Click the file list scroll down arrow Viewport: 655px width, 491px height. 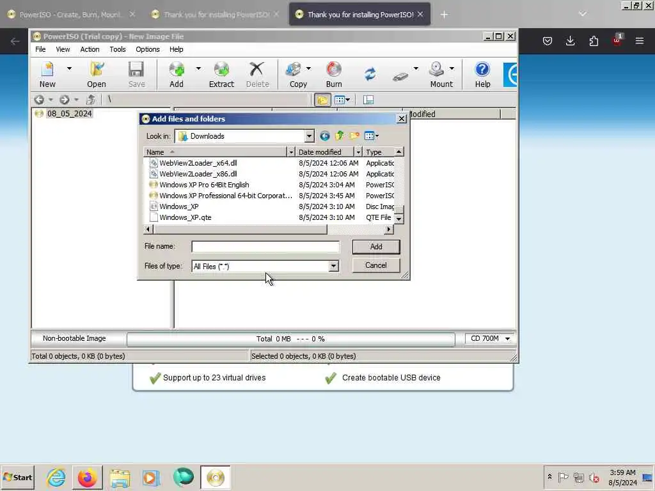point(399,219)
